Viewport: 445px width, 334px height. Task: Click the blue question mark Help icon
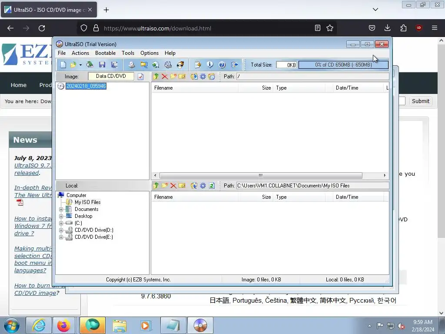222,65
